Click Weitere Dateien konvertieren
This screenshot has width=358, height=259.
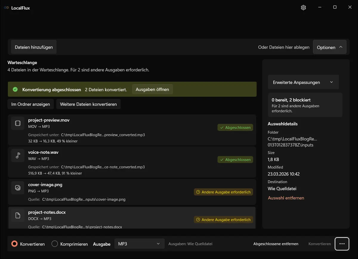(88, 104)
